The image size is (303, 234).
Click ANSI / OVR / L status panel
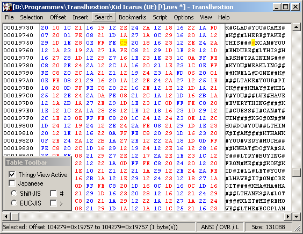pos(220,227)
